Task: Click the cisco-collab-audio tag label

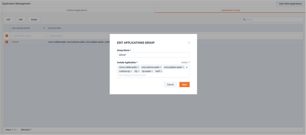Action: 128,67
